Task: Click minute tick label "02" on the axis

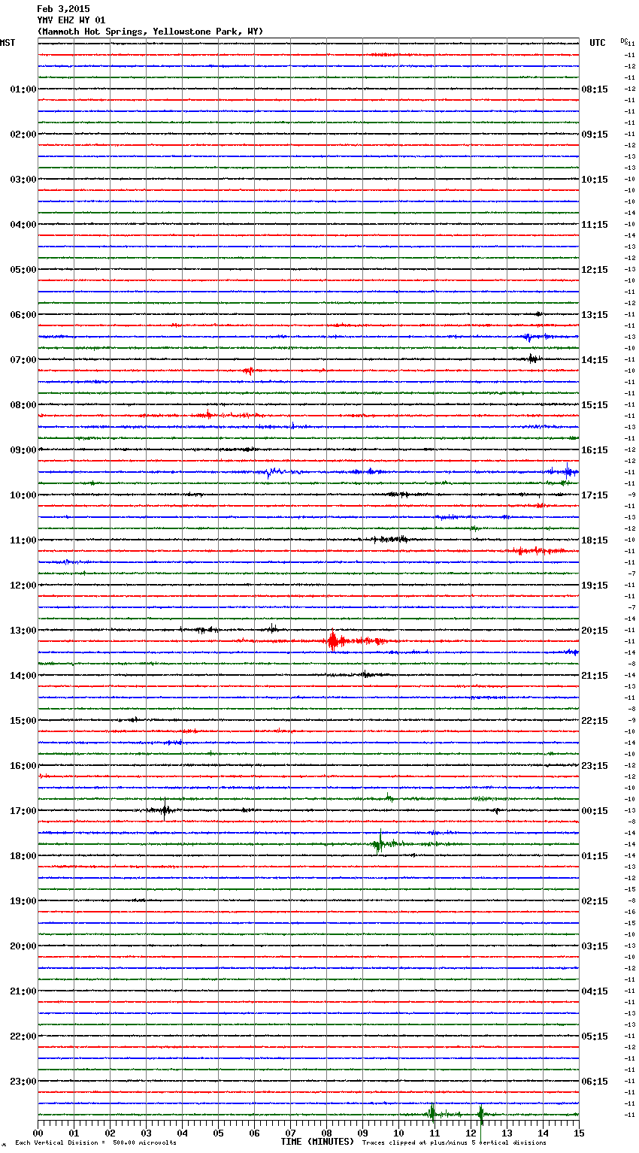Action: (x=110, y=1133)
